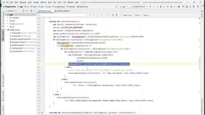205x115 pixels.
Task: Open Device File Explorer side panel
Action: (202, 106)
